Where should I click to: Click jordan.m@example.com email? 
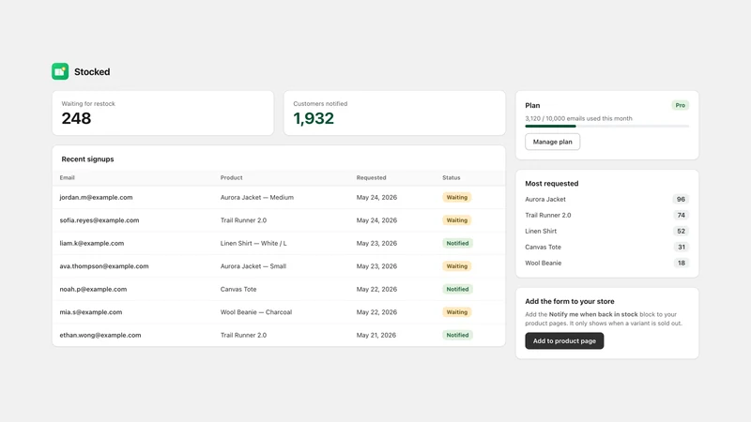(96, 197)
